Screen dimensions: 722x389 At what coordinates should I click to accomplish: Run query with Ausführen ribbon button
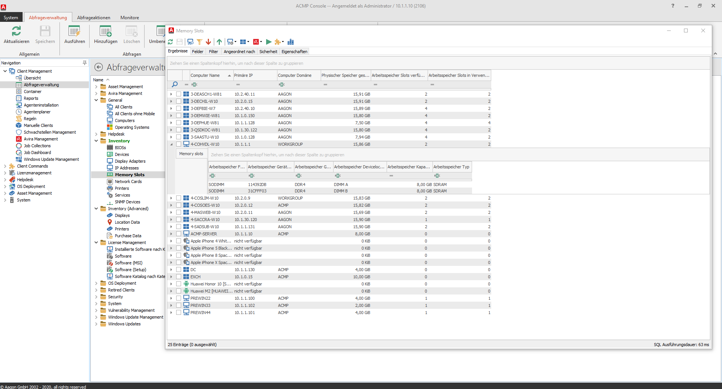pyautogui.click(x=75, y=35)
